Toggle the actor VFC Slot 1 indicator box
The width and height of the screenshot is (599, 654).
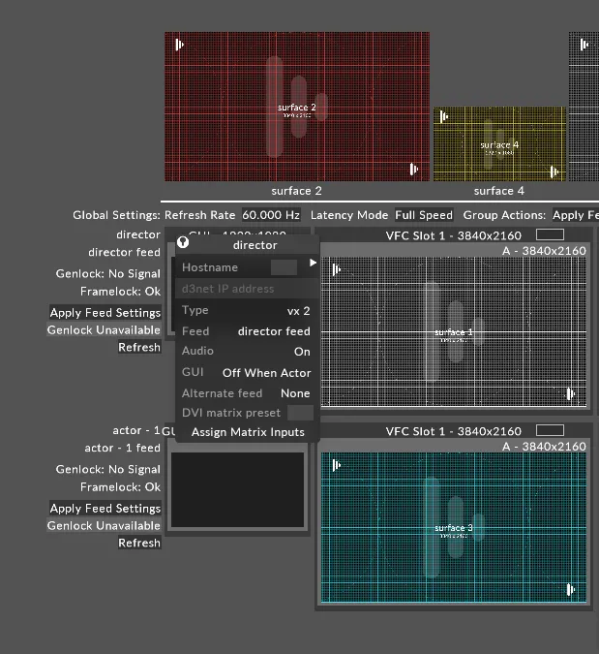[550, 430]
